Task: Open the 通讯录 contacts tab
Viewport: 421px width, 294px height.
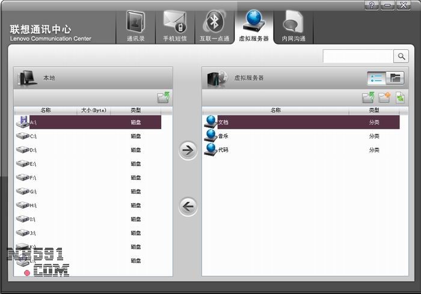Action: 135,26
